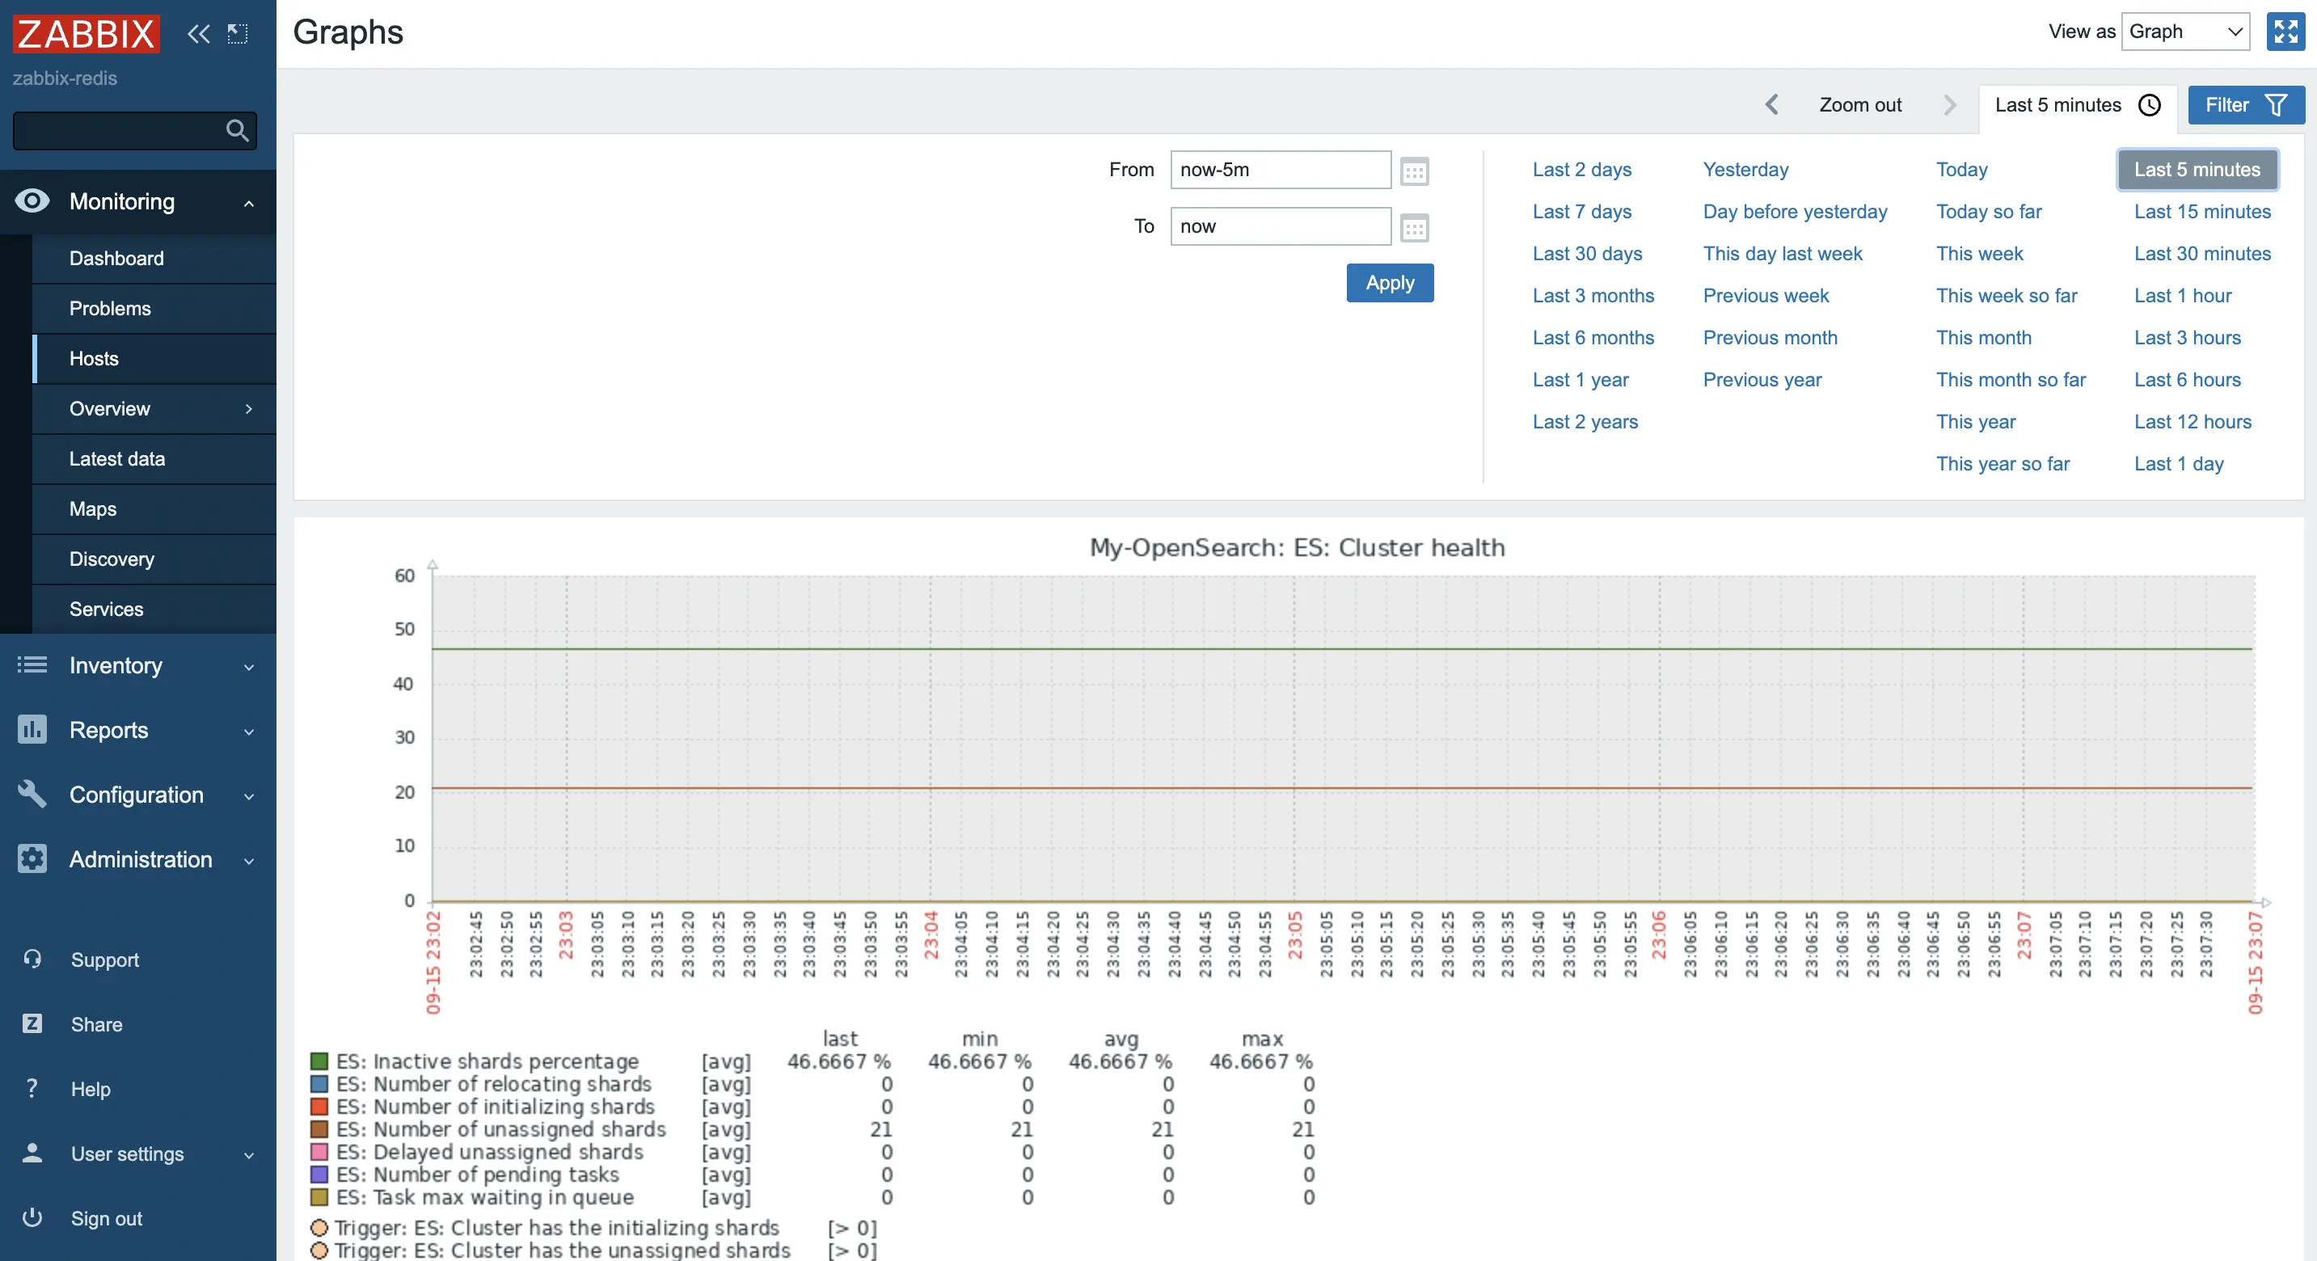Image resolution: width=2317 pixels, height=1261 pixels.
Task: Go to previous time period arrow
Action: 1771,105
